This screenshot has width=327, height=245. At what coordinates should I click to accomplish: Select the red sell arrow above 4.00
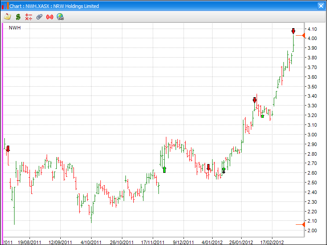[293, 31]
